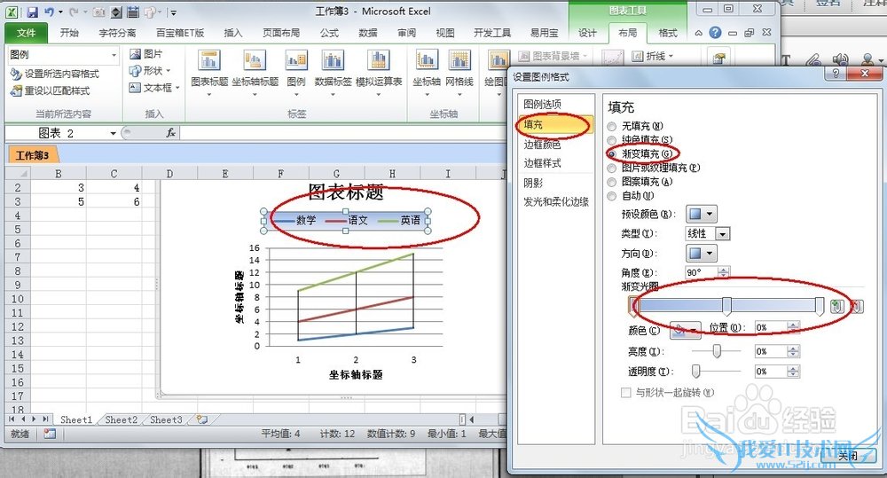The width and height of the screenshot is (887, 478).
Task: Click Reset to Match Style (重设以匹配样式)
Action: click(51, 90)
